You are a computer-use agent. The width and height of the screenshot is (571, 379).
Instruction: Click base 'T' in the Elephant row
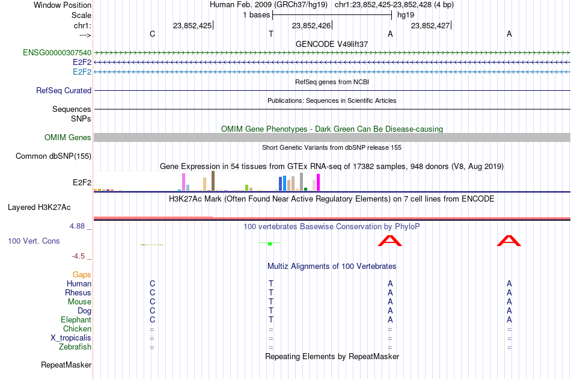[x=271, y=319]
